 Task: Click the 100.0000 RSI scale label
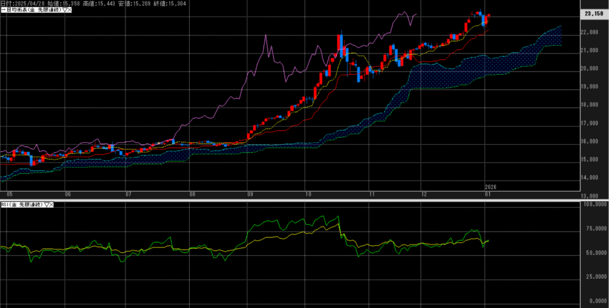click(x=593, y=205)
